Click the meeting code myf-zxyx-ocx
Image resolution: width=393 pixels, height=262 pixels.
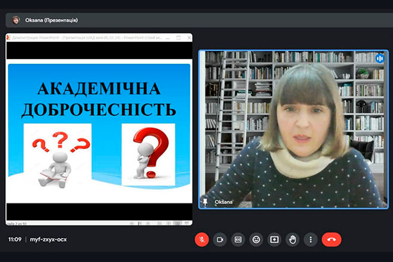click(48, 239)
